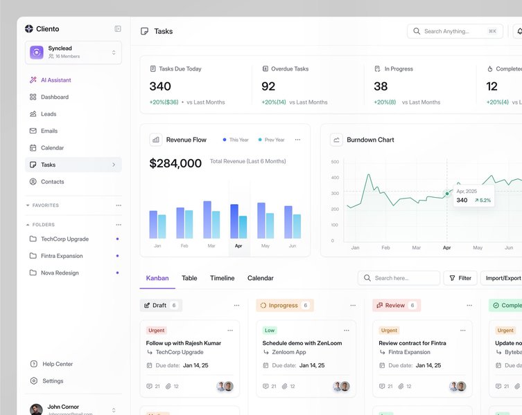This screenshot has width=522, height=415.
Task: Switch to the Calendar view tab
Action: point(261,278)
